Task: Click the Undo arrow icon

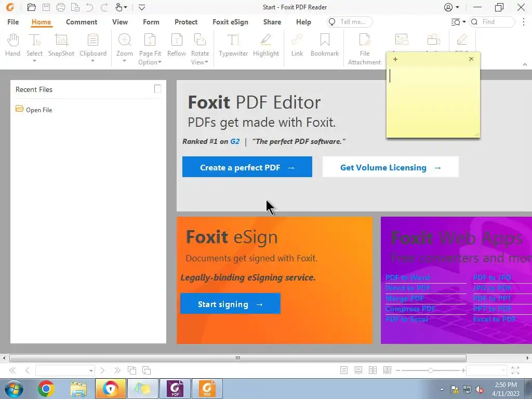Action: click(x=89, y=7)
